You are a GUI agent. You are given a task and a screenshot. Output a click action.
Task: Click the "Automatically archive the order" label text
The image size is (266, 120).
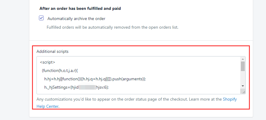pos(76,19)
